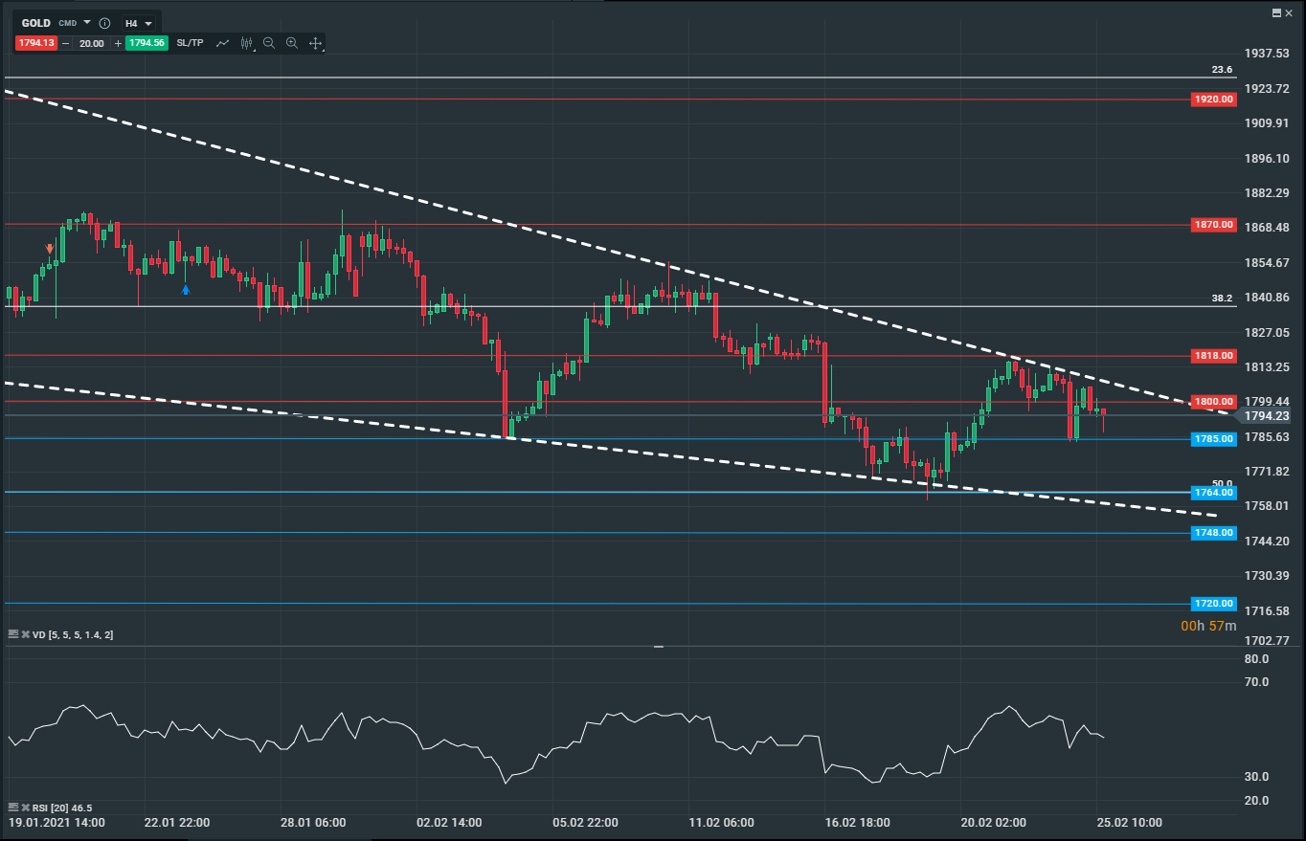Image resolution: width=1306 pixels, height=841 pixels.
Task: Click the 1909.91 price axis value
Action: tap(1267, 123)
